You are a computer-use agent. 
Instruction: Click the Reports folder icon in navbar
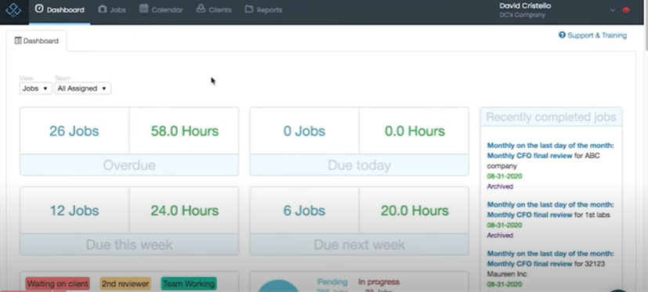click(x=249, y=9)
